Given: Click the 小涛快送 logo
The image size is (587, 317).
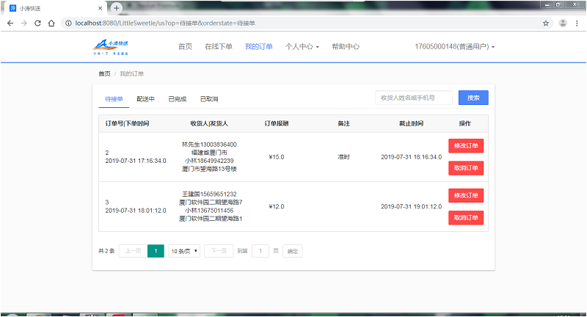Looking at the screenshot, I should pos(111,48).
